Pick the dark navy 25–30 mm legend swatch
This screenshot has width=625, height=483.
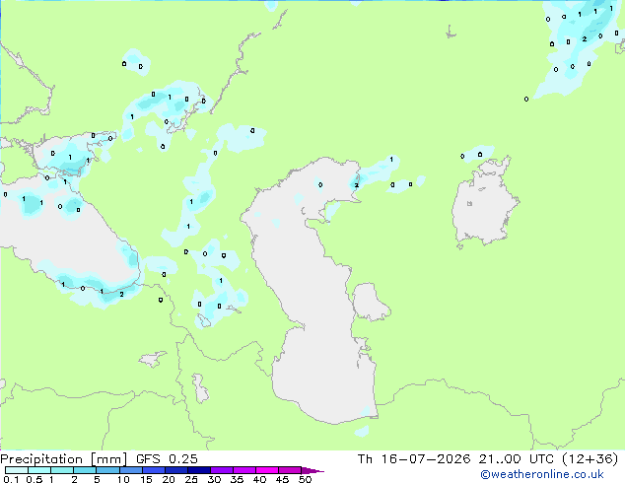point(199,470)
